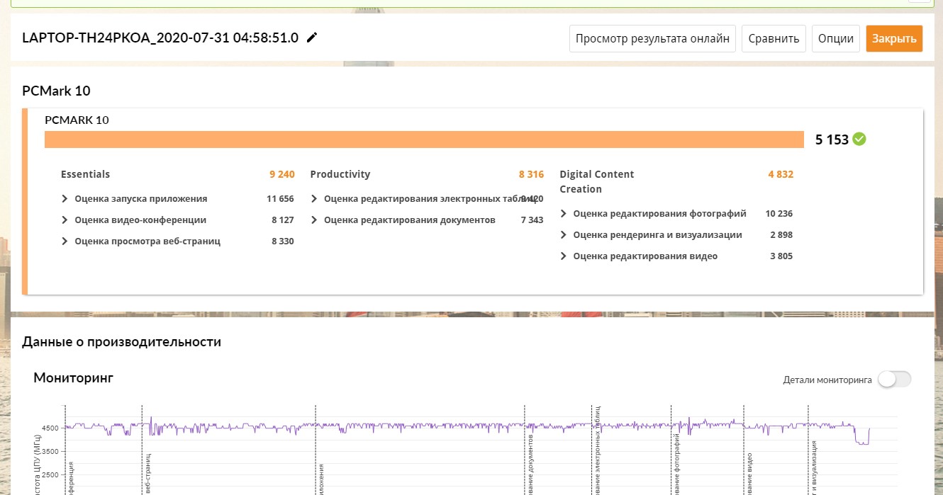The width and height of the screenshot is (943, 495).
Task: Click the Digital Content Creation heading
Action: [597, 181]
